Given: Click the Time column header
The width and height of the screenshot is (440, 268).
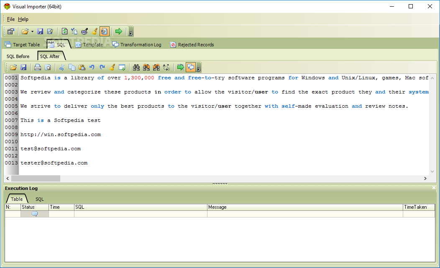Looking at the screenshot, I should [61, 207].
